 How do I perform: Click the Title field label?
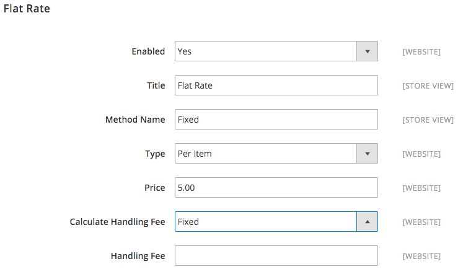pyautogui.click(x=156, y=86)
